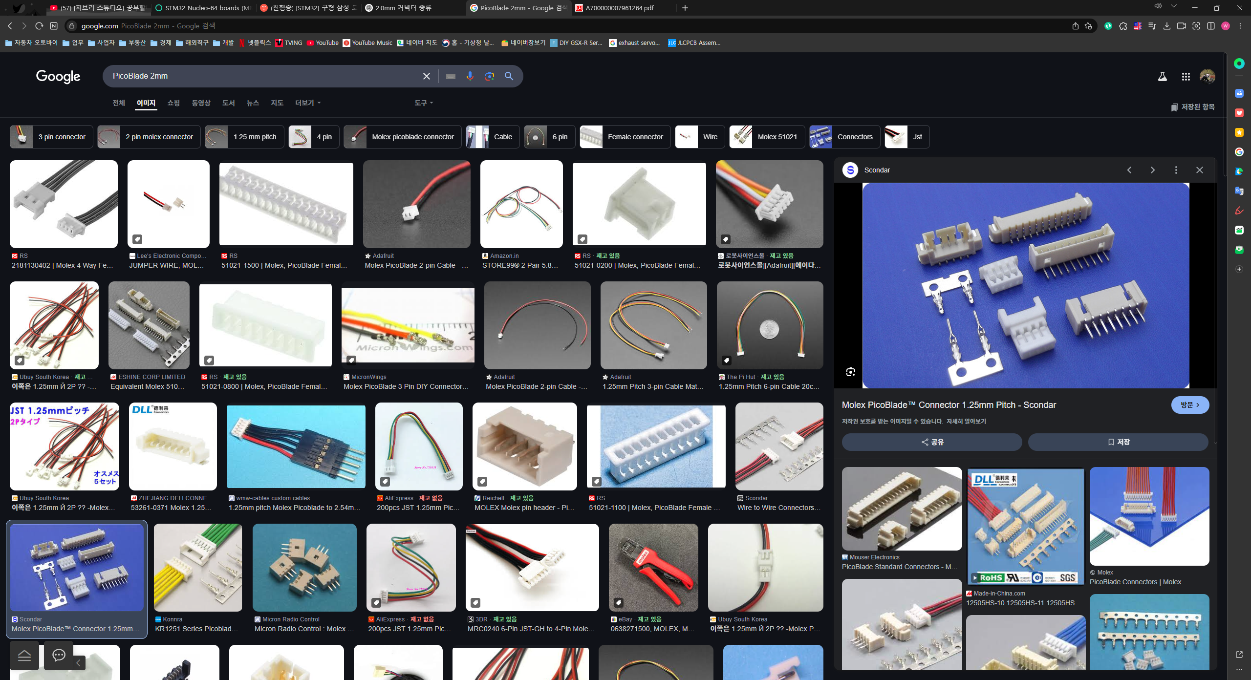The image size is (1251, 680).
Task: Search by voice using microphone icon
Action: [470, 76]
